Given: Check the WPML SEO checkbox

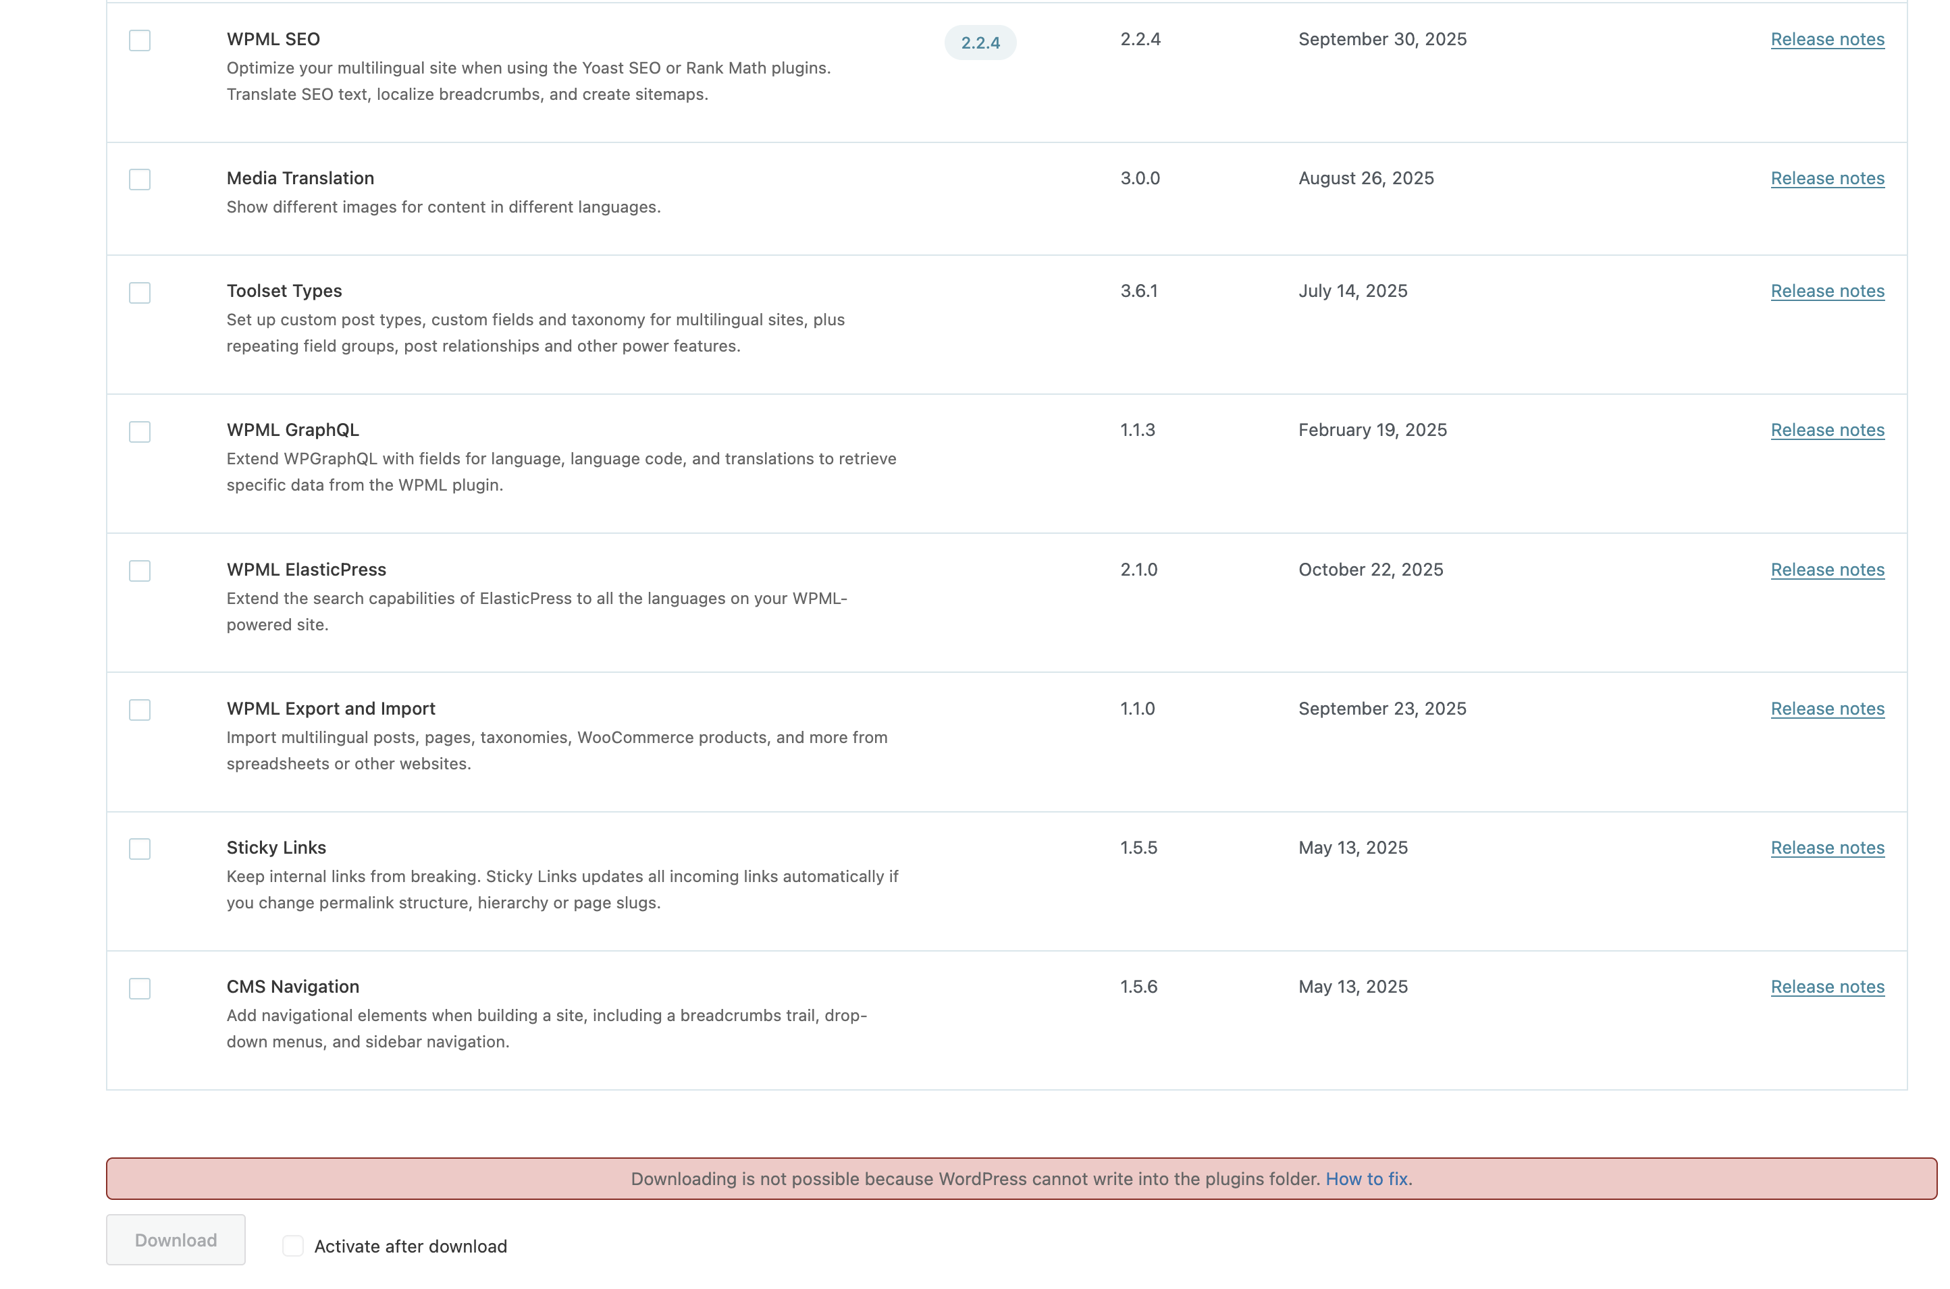Looking at the screenshot, I should click(x=140, y=40).
